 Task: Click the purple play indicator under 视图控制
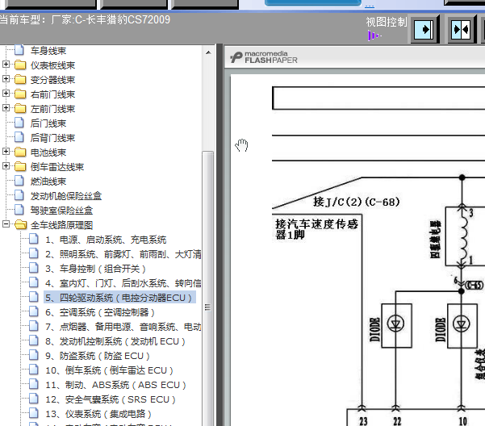click(x=374, y=35)
